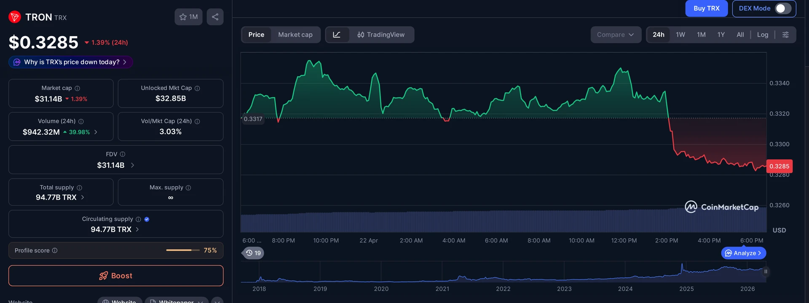This screenshot has width=809, height=303.
Task: Click the 22 Apr axis label
Action: 369,240
